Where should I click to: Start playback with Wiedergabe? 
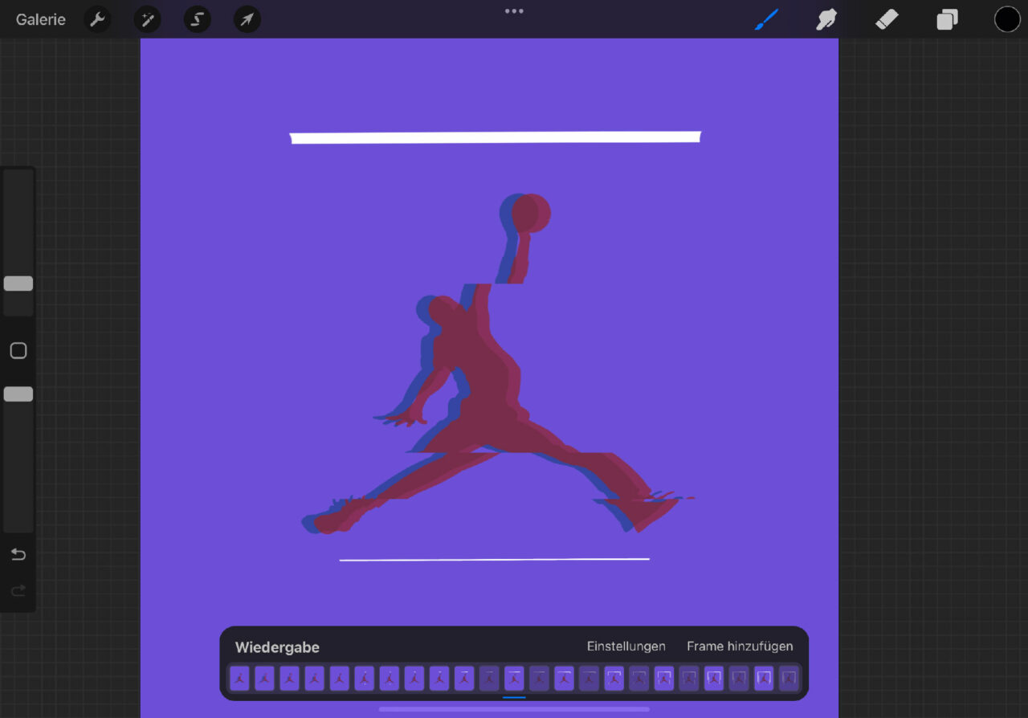pyautogui.click(x=277, y=647)
